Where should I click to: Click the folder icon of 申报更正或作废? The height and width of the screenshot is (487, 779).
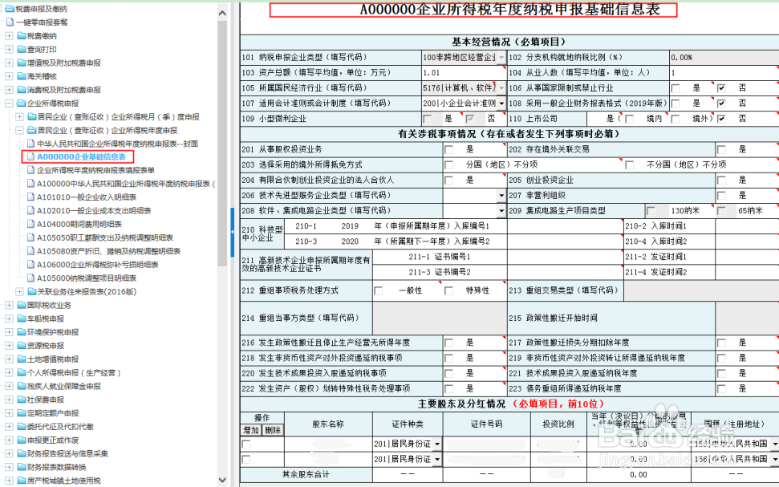[x=22, y=440]
